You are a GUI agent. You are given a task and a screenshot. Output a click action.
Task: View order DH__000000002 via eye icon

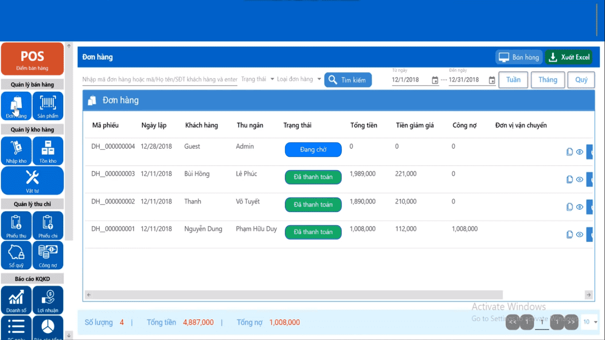580,207
